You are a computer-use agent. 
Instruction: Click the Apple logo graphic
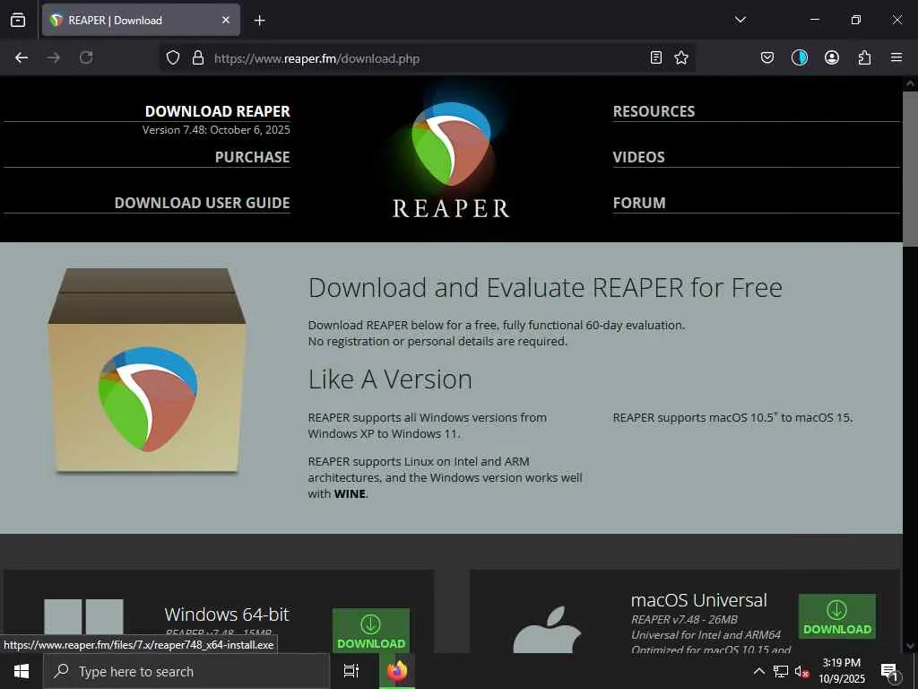[548, 629]
